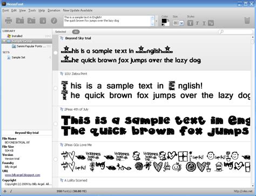Viewport: 256px width, 196px height.
Task: Toggle the Underline style button
Action: (x=204, y=23)
